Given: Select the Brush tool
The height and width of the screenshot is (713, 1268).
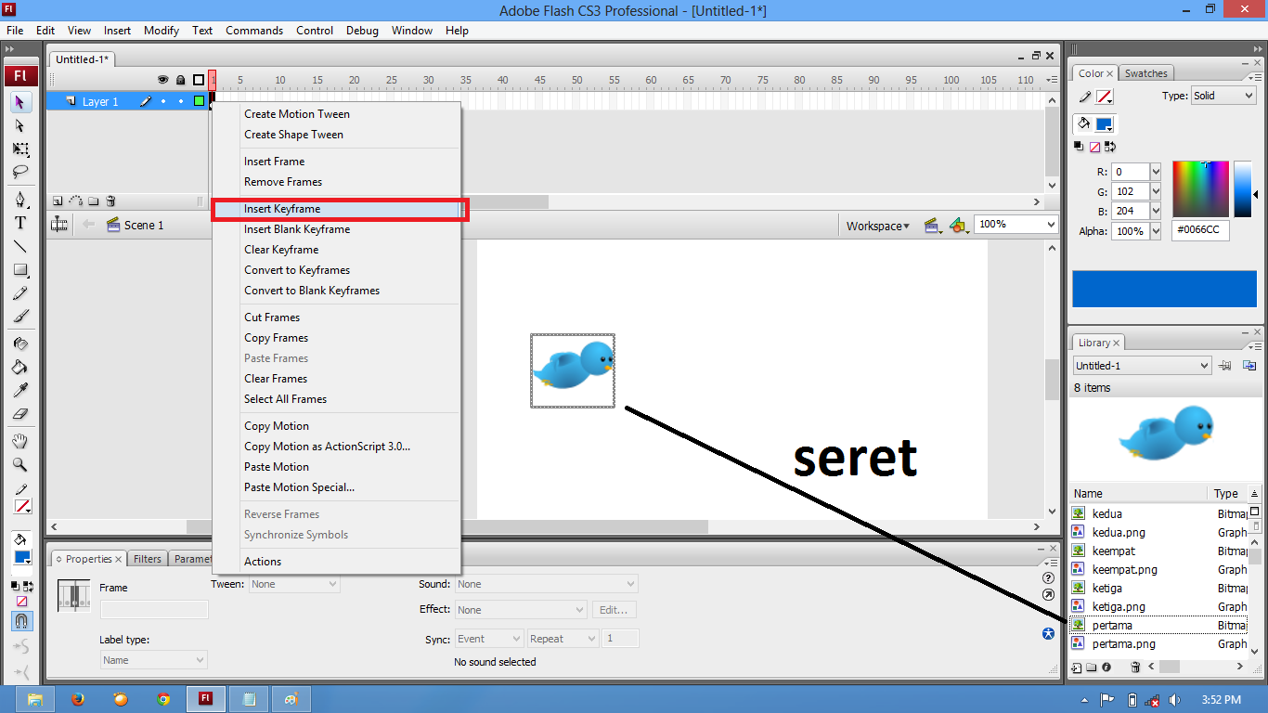Looking at the screenshot, I should pos(20,318).
